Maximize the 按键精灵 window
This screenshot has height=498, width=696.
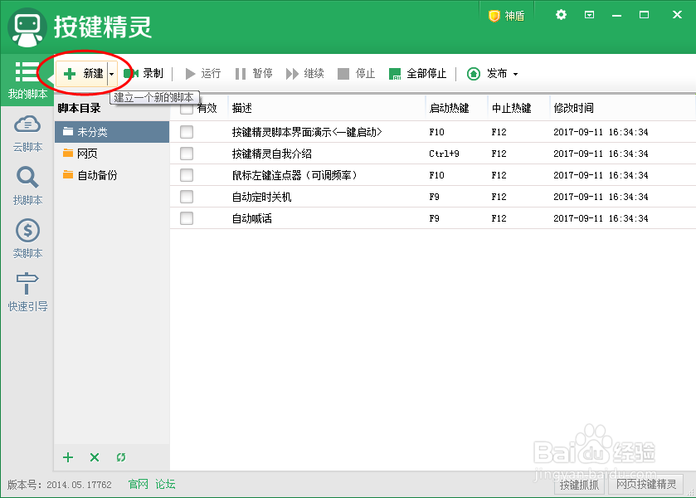point(644,15)
